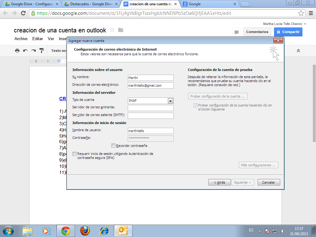Screen dimensions: 316x237
Task: Switch to Destacados - Google Drive tab
Action: [91, 4]
